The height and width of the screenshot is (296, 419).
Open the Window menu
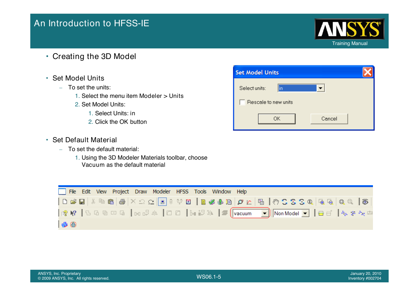click(222, 192)
